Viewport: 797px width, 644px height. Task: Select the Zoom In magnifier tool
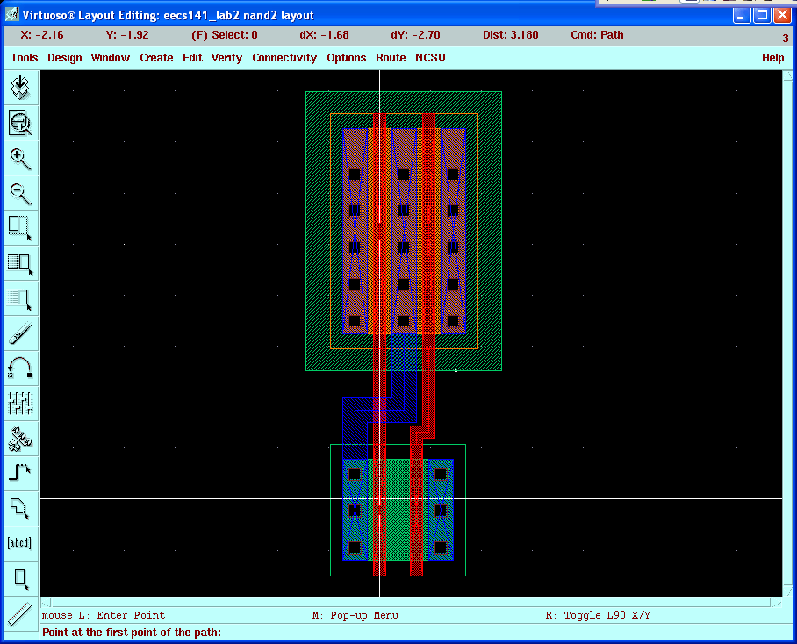coord(20,158)
